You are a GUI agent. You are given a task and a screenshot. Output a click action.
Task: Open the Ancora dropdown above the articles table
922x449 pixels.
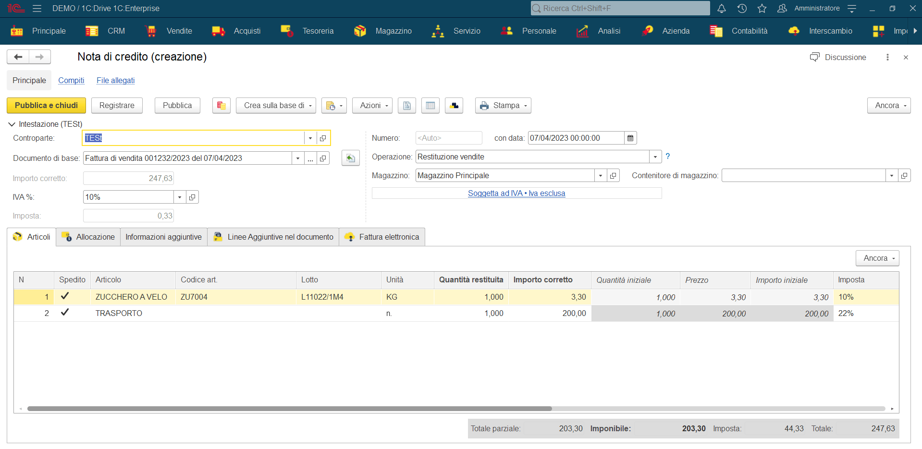(x=877, y=258)
